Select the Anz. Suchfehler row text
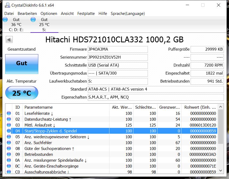The image size is (229, 179). [x=38, y=143]
